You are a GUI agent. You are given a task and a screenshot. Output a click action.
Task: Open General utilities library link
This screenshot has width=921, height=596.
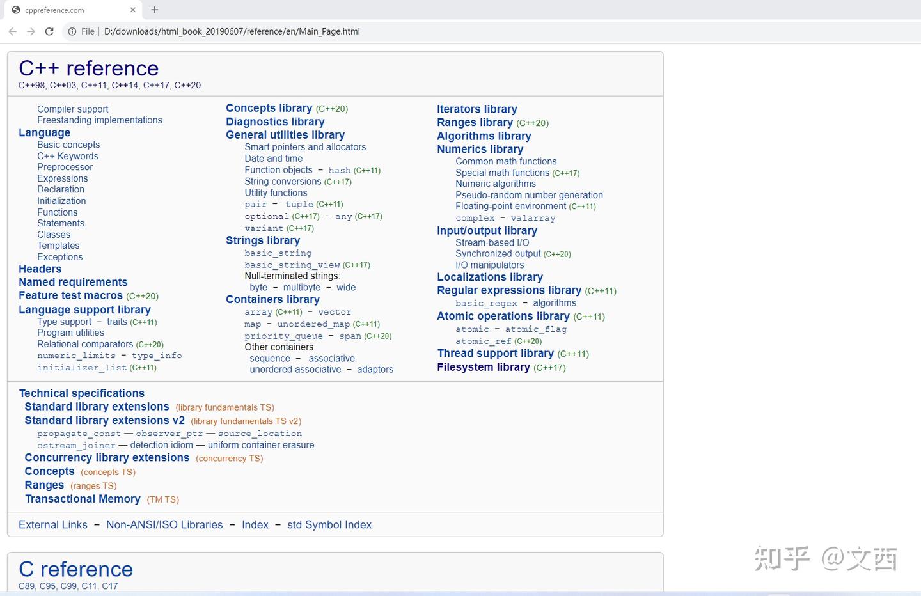click(x=285, y=135)
